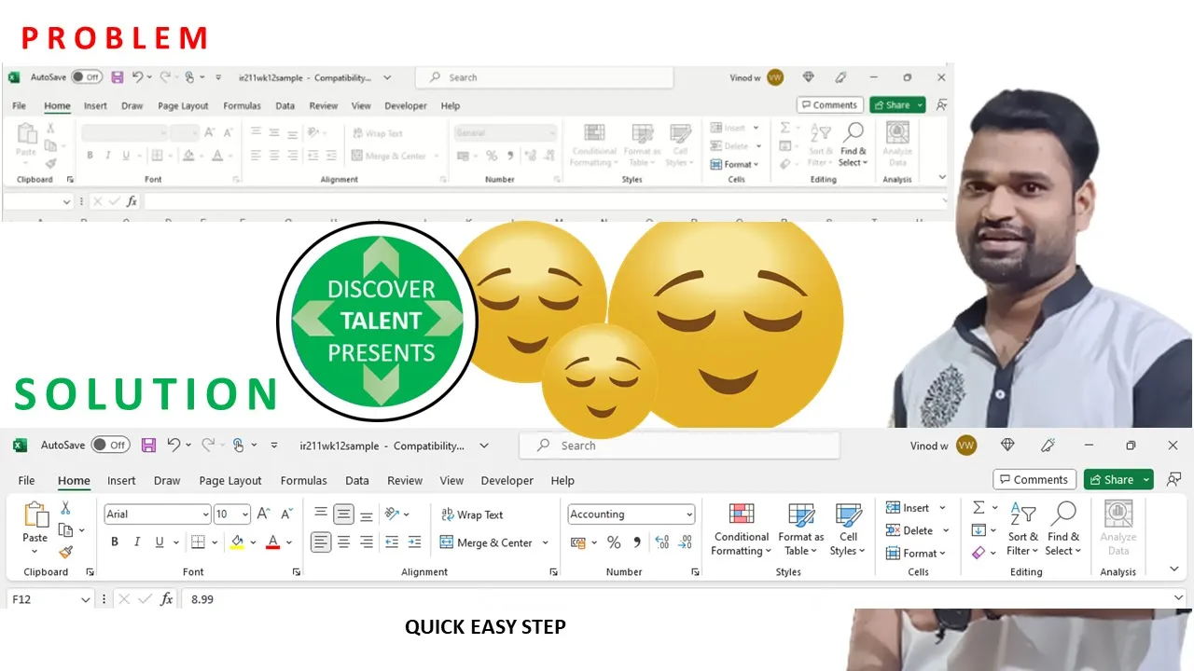
Task: Click Insert Function fx icon in bottom formula bar
Action: [x=167, y=599]
